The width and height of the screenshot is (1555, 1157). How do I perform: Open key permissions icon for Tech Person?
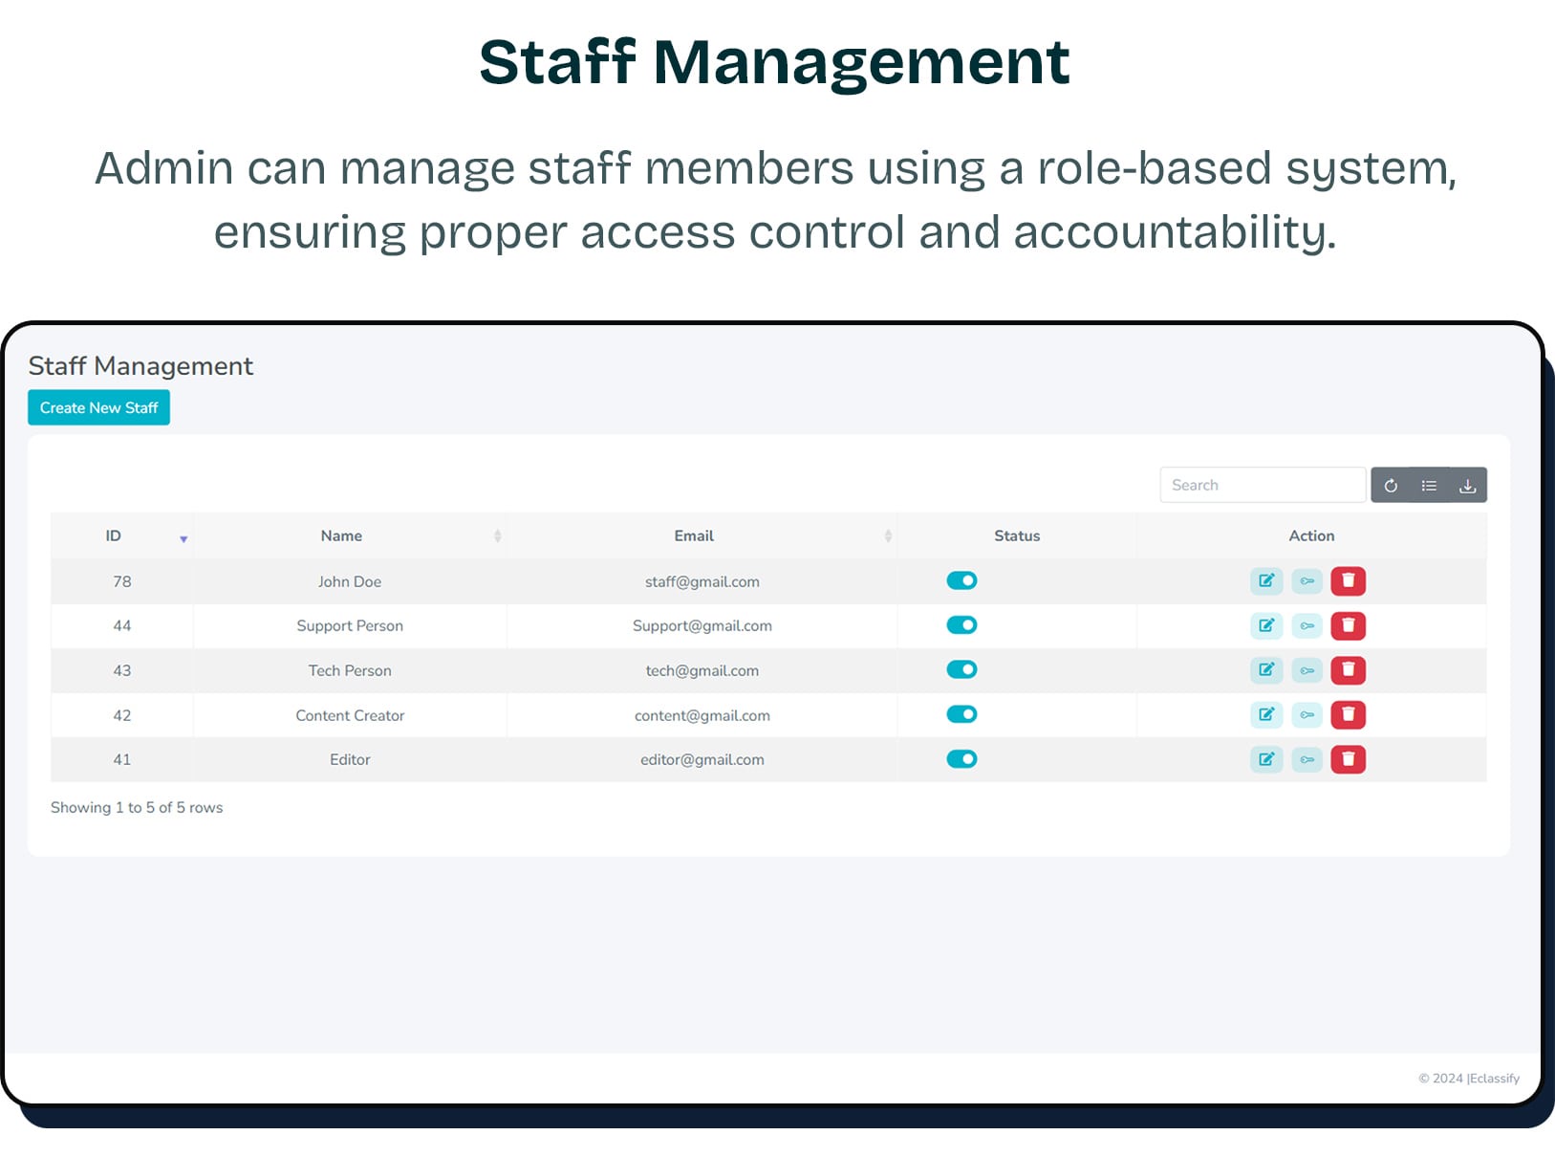coord(1307,670)
